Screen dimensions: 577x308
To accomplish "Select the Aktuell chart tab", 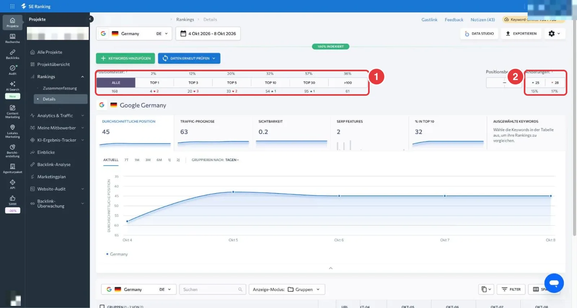I will tap(111, 160).
